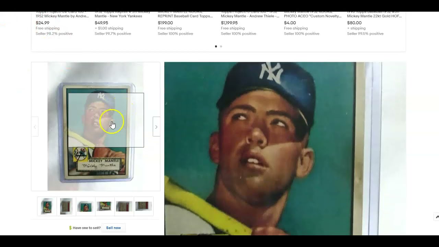The height and width of the screenshot is (247, 439).
Task: Click 'Seller 99.5% positive' text
Action: click(x=365, y=34)
